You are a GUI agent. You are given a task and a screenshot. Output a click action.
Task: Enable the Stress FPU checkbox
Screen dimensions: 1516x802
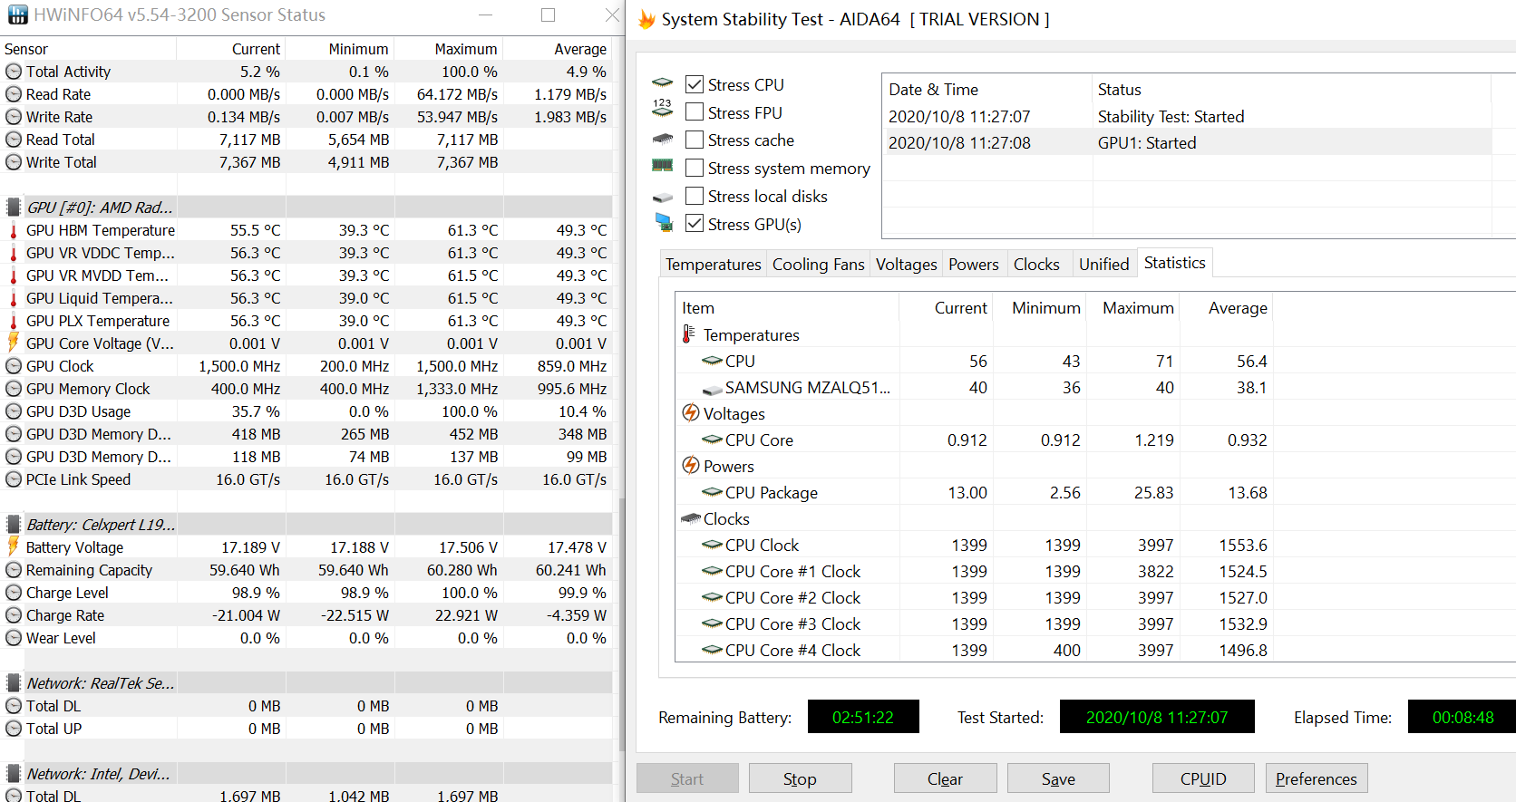(x=695, y=112)
